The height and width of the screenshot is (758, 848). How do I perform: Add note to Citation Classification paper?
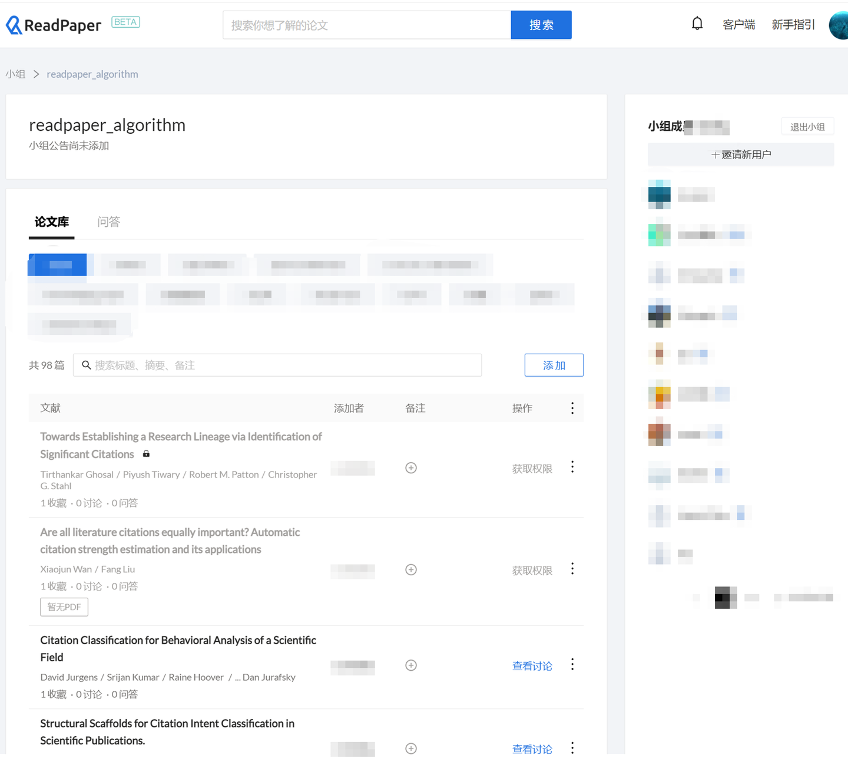tap(411, 665)
